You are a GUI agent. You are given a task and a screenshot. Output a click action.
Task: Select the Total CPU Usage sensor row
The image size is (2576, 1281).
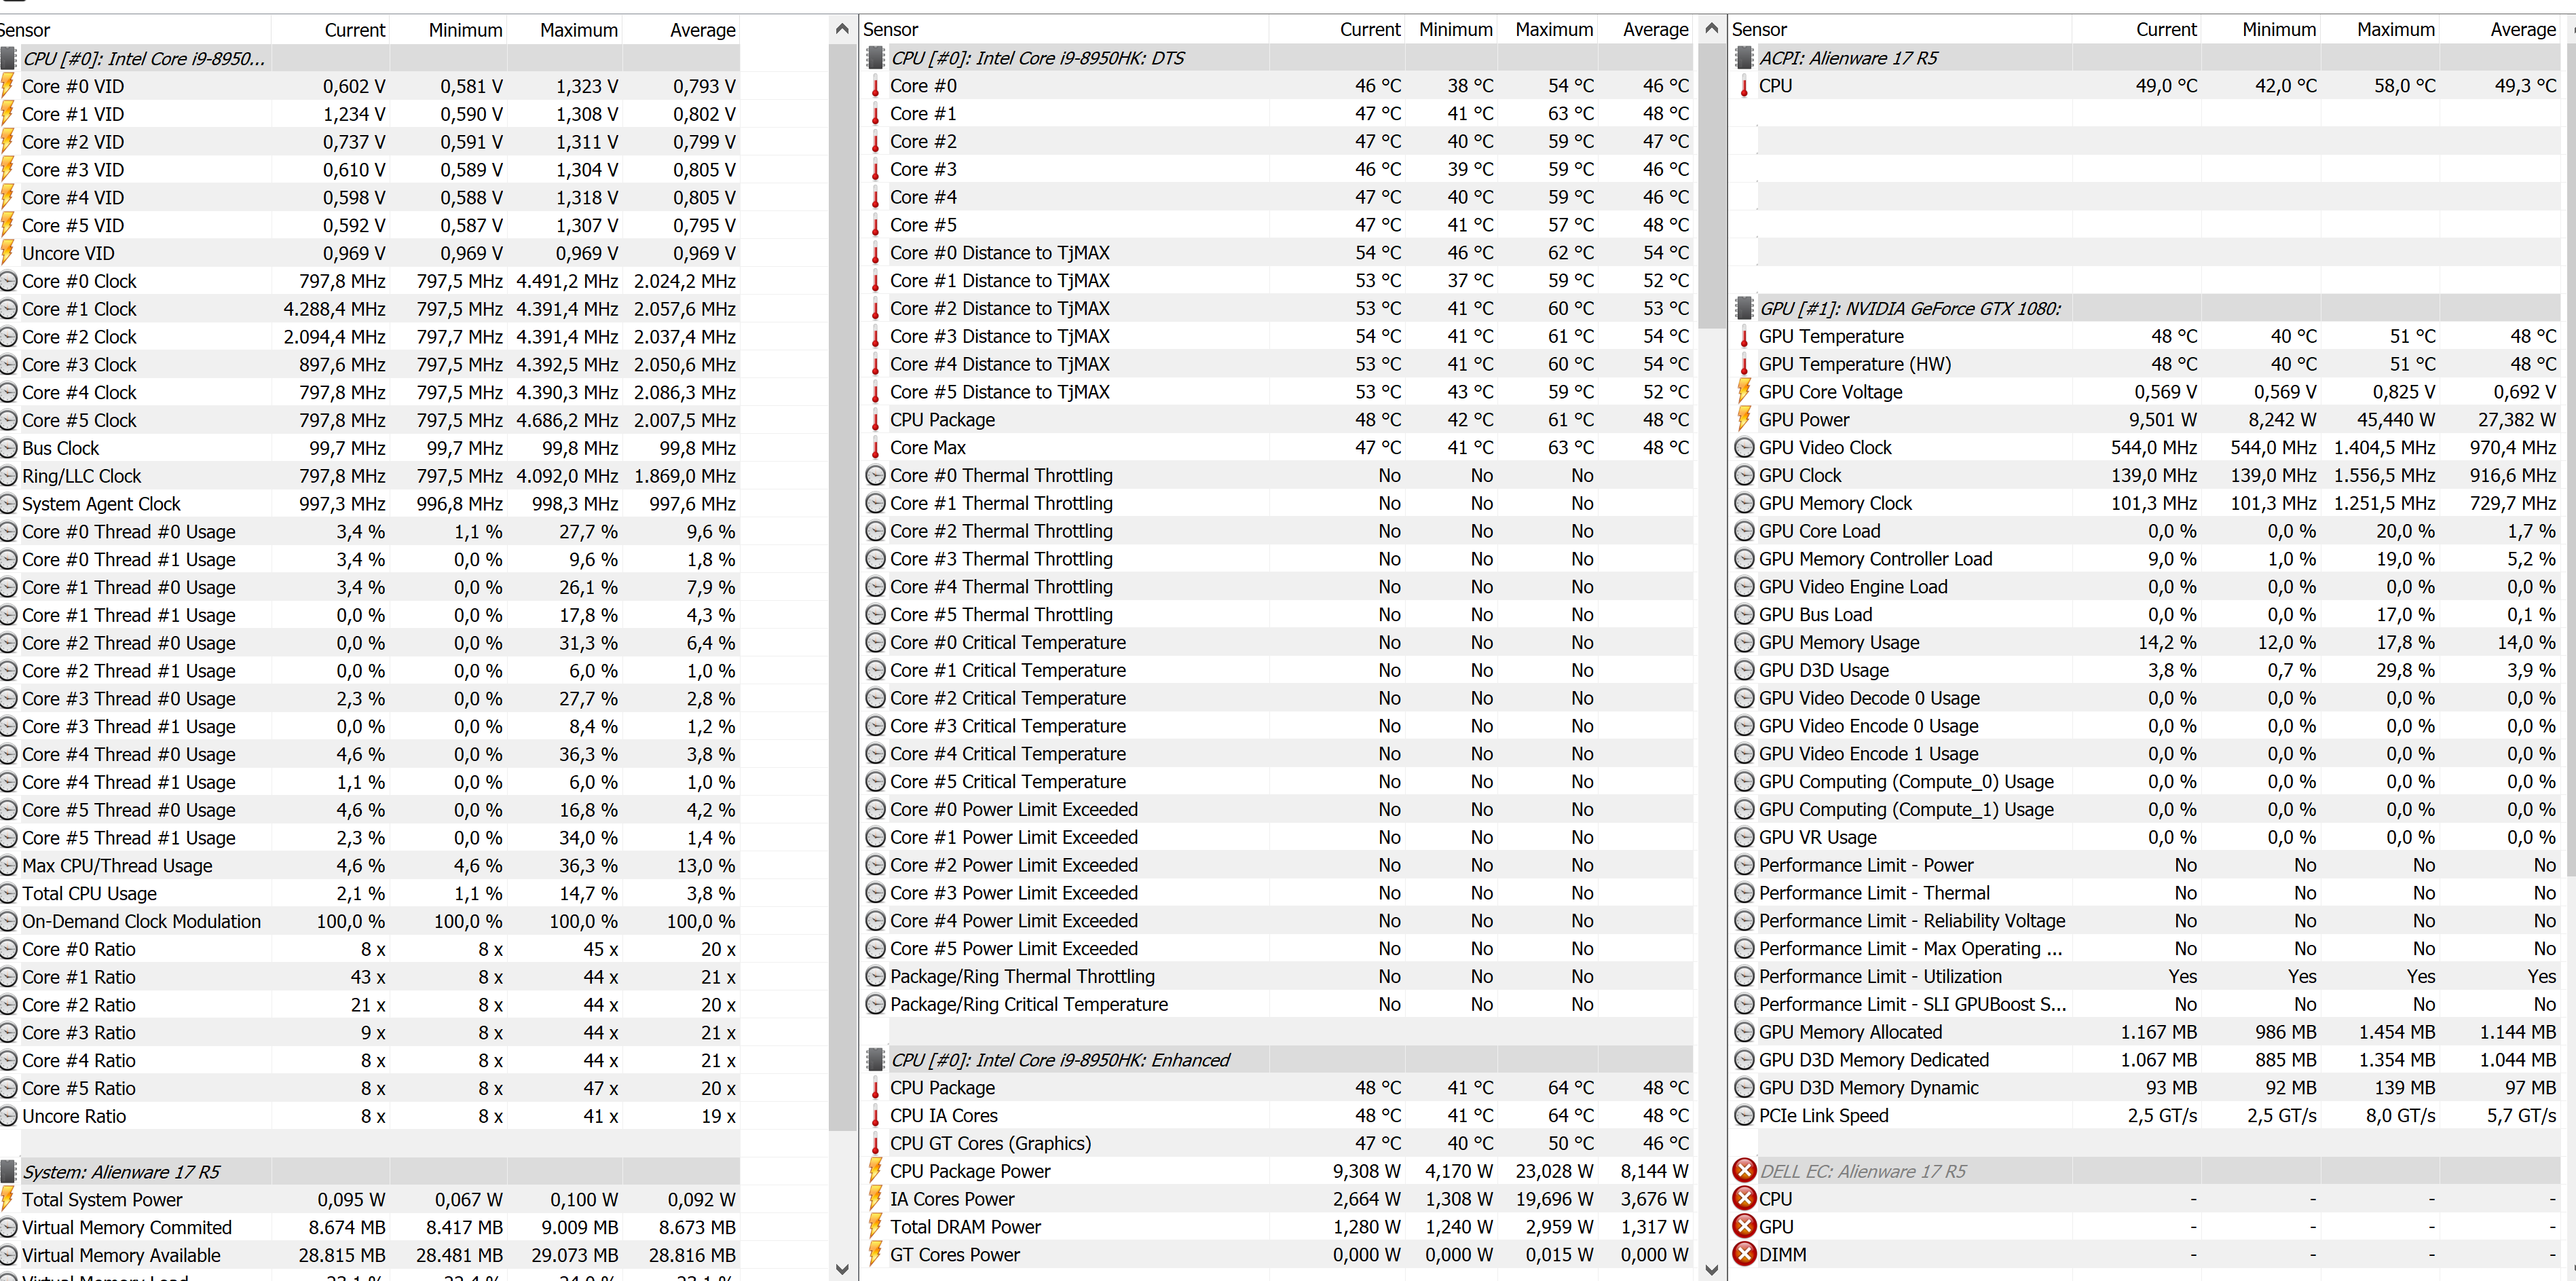[x=90, y=893]
